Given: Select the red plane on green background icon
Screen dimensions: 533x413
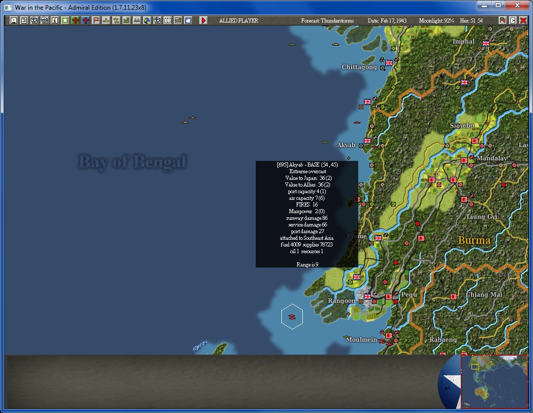Looking at the screenshot, I should 75,20.
